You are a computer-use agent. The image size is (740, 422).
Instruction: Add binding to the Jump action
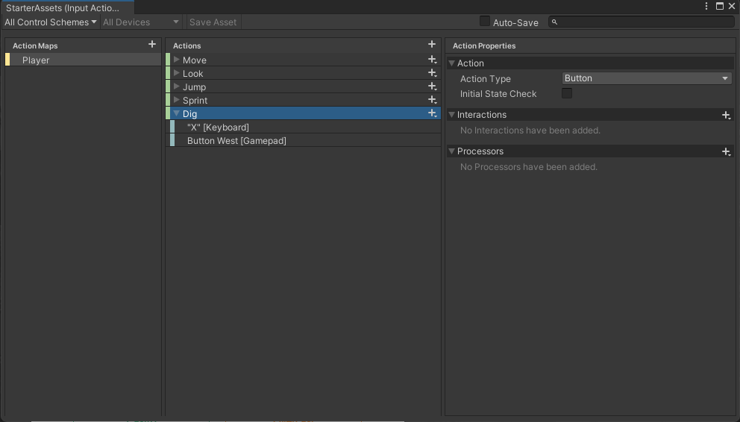pos(432,86)
